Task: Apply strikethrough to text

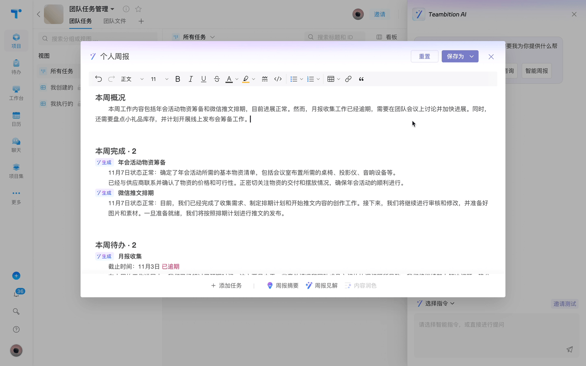Action: click(216, 79)
